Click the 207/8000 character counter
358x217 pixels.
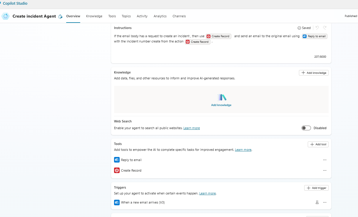tap(320, 57)
